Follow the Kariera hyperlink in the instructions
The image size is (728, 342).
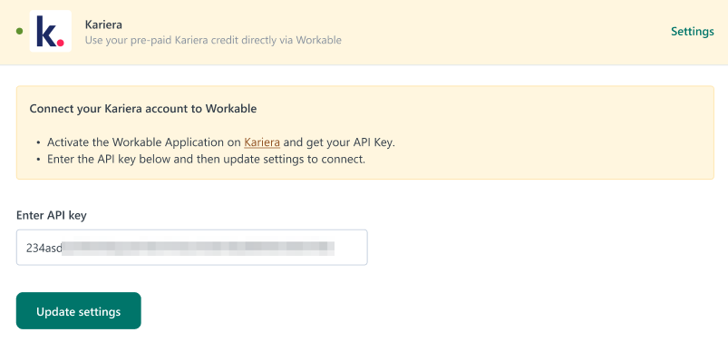(262, 142)
